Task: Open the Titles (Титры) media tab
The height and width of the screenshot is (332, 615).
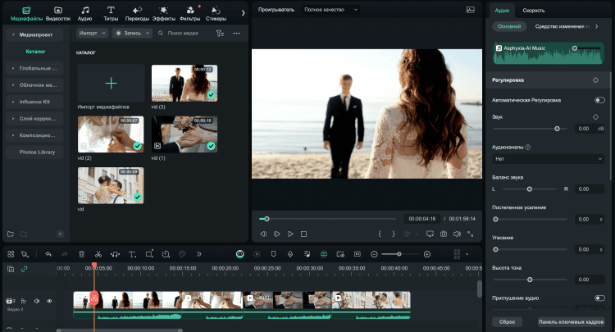Action: 110,11
